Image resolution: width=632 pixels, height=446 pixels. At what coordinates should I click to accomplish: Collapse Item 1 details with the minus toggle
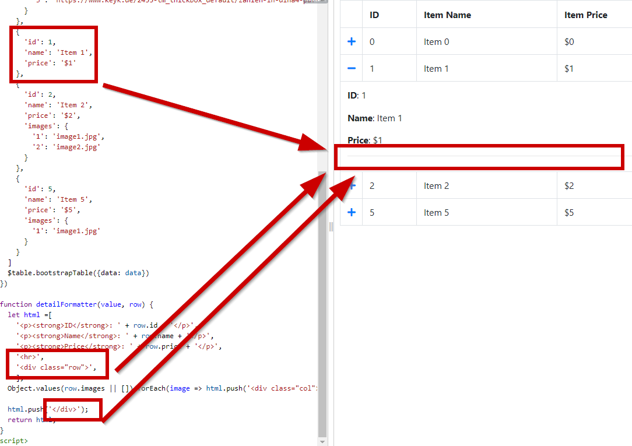pyautogui.click(x=350, y=68)
